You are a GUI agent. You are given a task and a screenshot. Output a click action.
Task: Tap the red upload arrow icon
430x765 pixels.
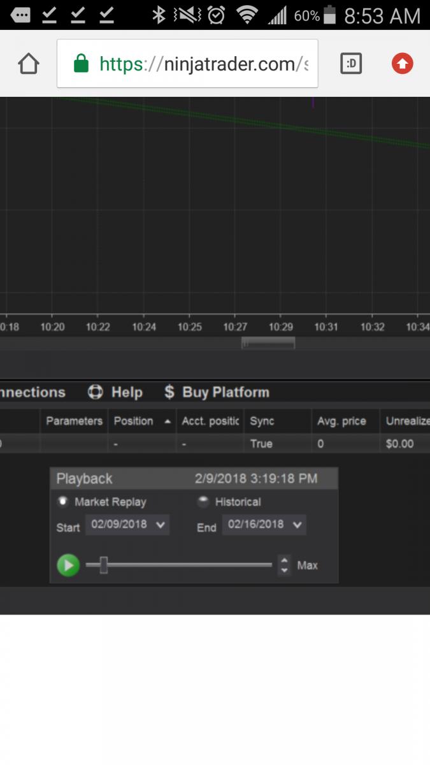point(402,64)
